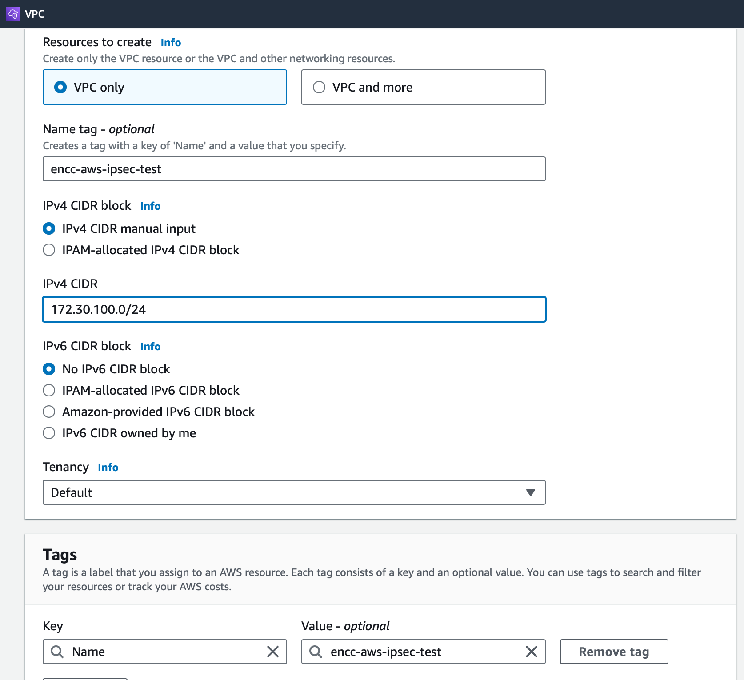Click the VPC service icon in header
This screenshot has height=680, width=744.
pyautogui.click(x=13, y=14)
